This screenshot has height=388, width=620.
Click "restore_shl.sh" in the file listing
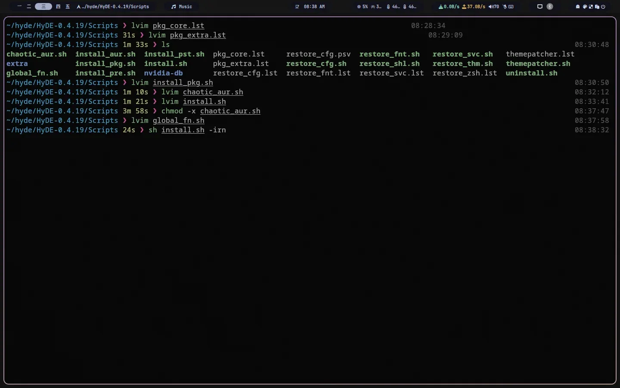pos(390,63)
